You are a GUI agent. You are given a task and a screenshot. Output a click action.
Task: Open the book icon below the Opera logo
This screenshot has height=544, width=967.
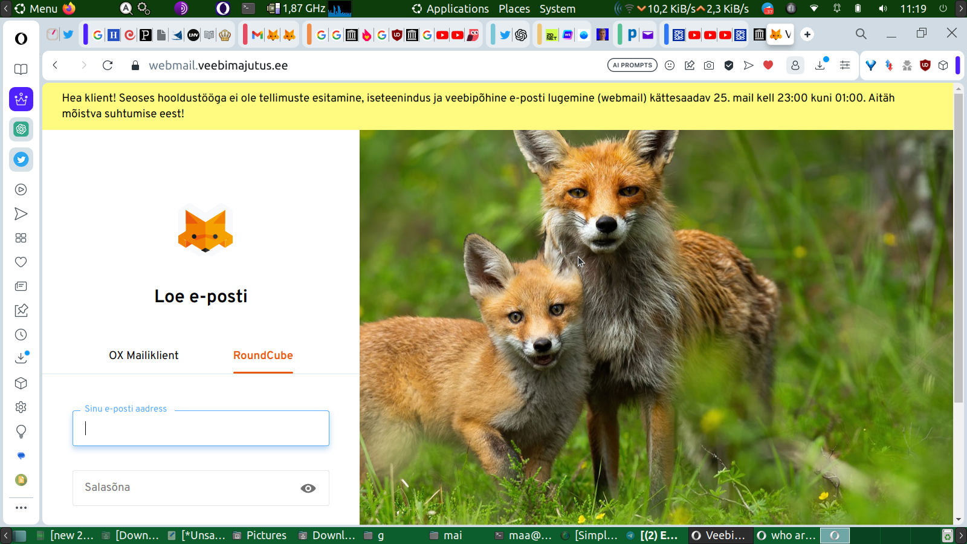pos(21,70)
